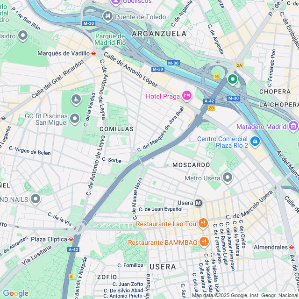Click the Centro Comercial Plaza Río 2 shopping icon
The height and width of the screenshot is (299, 299).
255,142
